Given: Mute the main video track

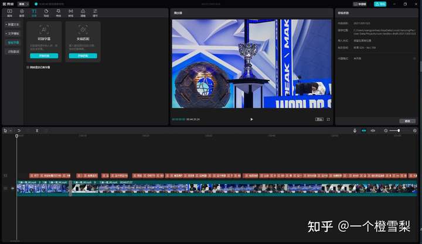Looking at the screenshot, I should (x=12, y=188).
